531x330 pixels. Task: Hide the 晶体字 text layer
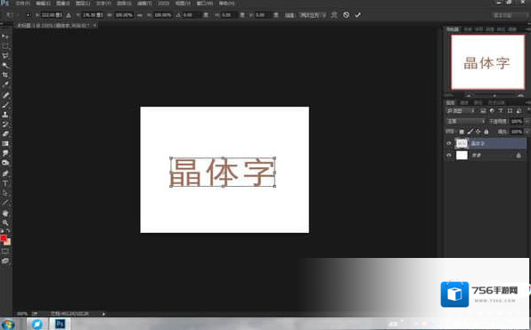449,143
